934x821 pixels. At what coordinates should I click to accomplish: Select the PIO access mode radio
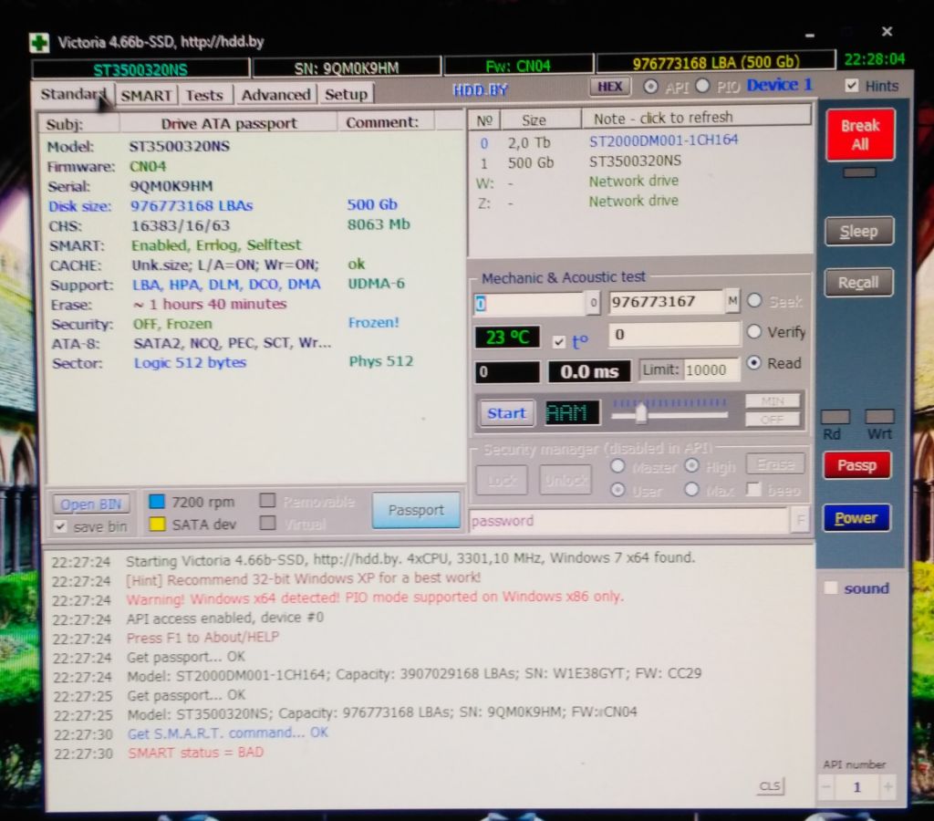(x=703, y=87)
